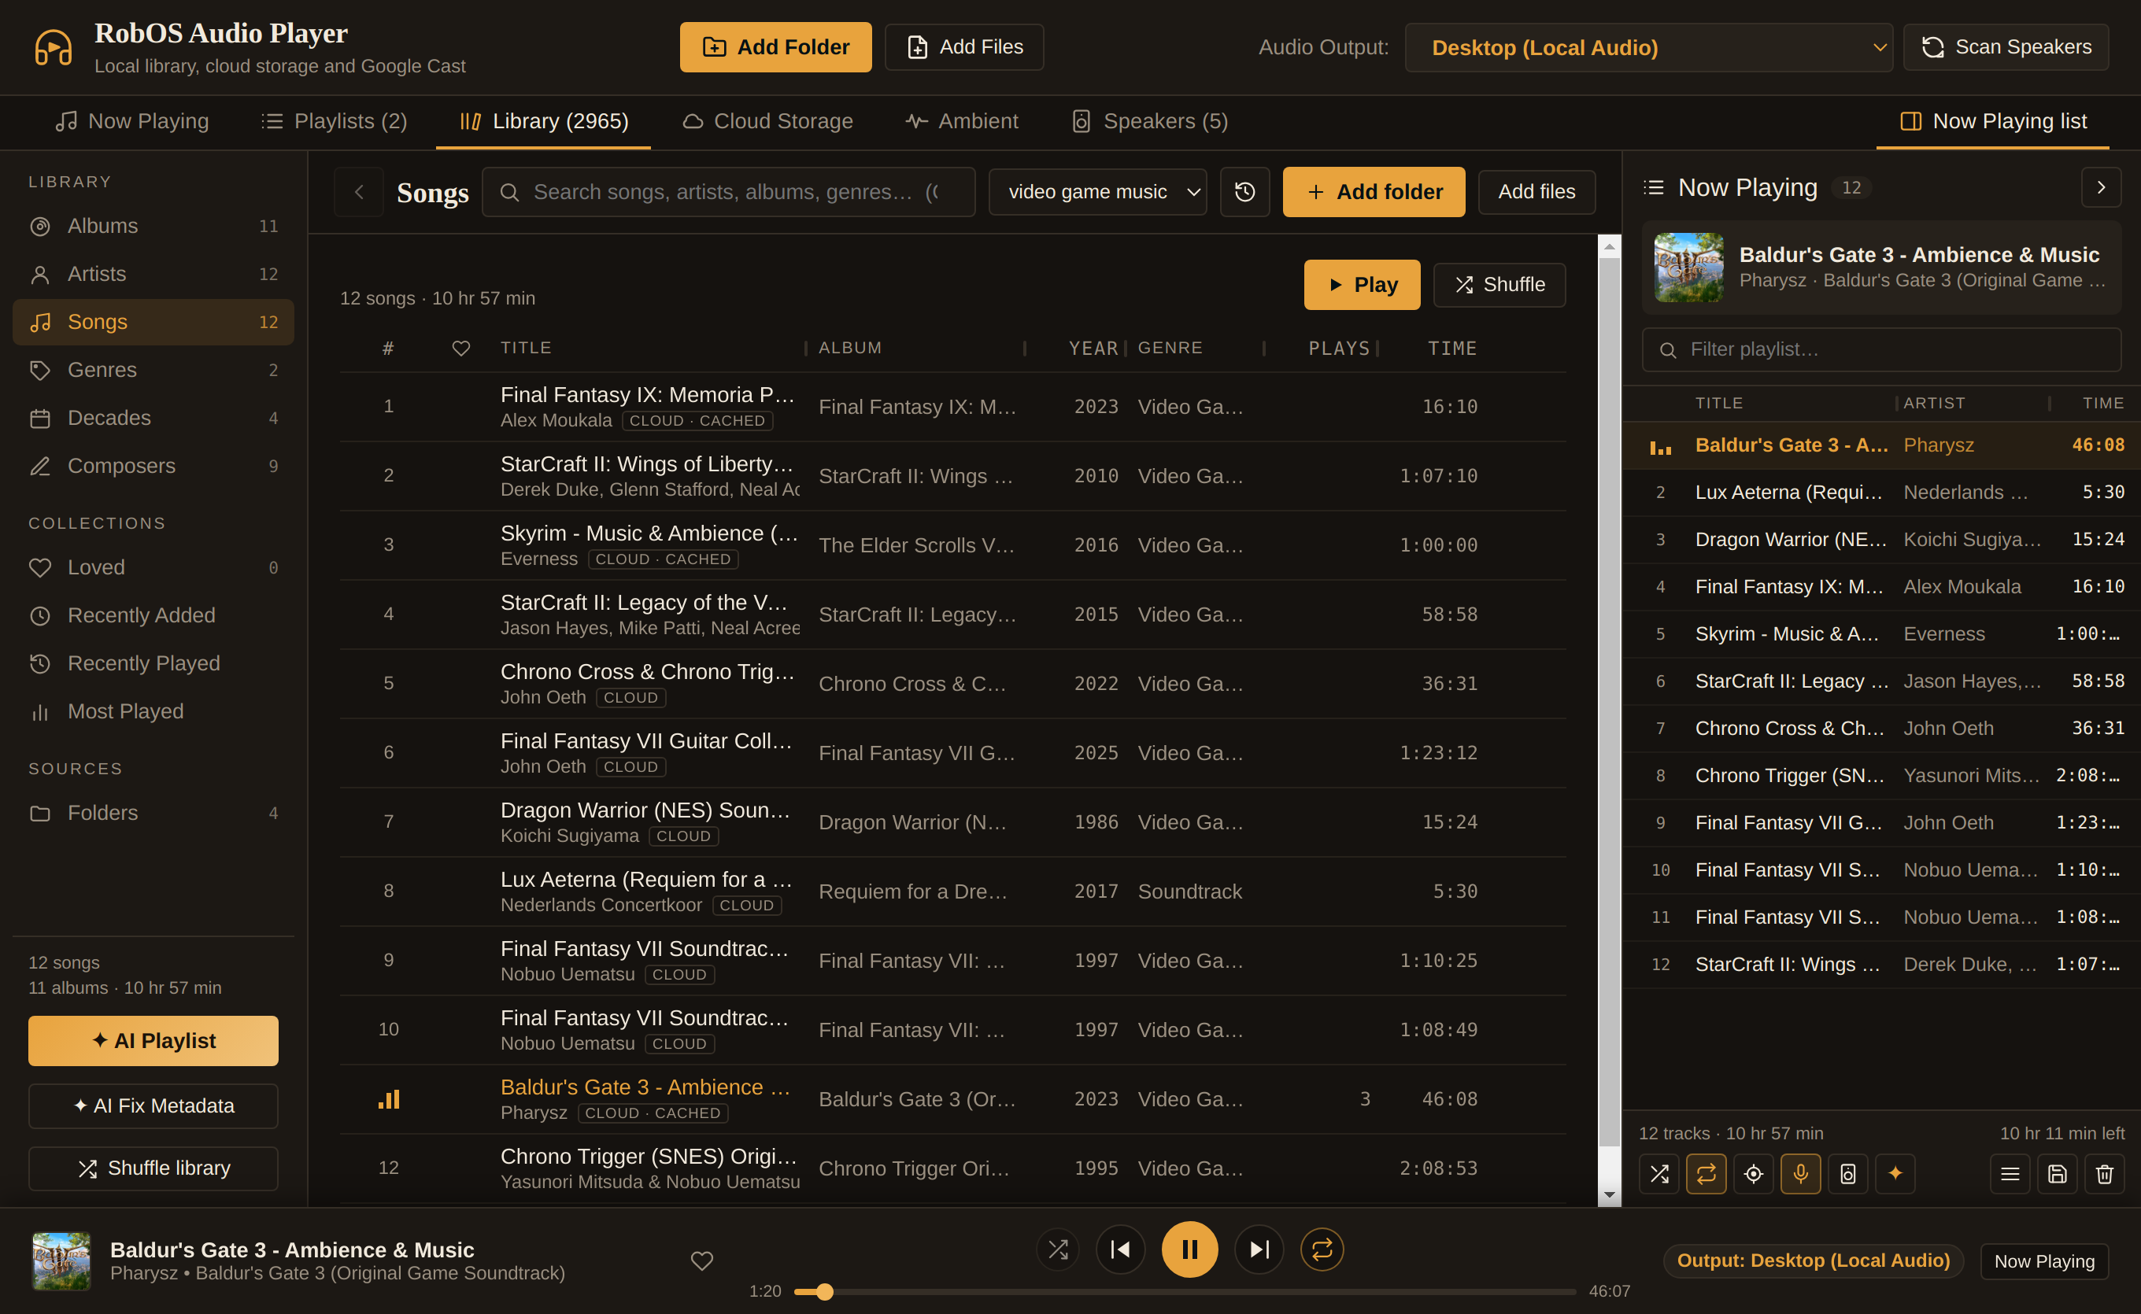This screenshot has height=1314, width=2141.
Task: Open the Composers section
Action: pos(153,466)
